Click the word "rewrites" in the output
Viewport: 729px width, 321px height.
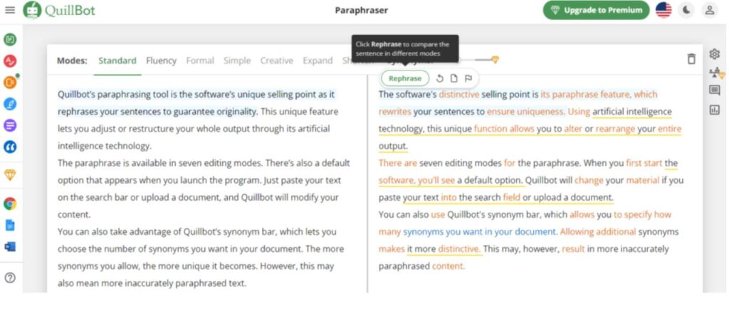(x=394, y=112)
